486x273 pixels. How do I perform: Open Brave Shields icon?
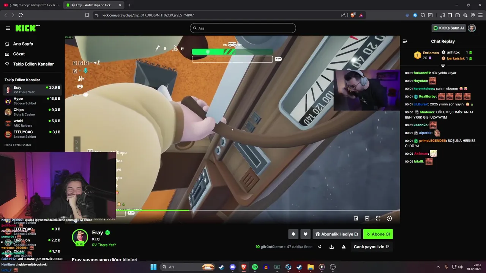(x=353, y=15)
